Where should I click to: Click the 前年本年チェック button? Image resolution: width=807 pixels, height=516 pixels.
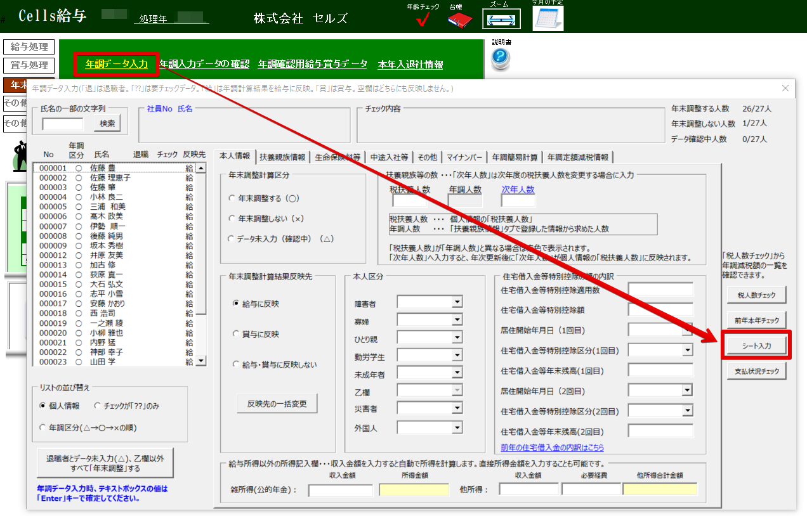click(756, 320)
